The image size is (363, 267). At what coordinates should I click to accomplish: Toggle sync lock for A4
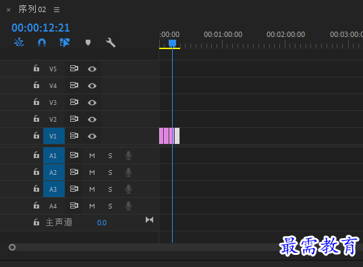pos(74,206)
